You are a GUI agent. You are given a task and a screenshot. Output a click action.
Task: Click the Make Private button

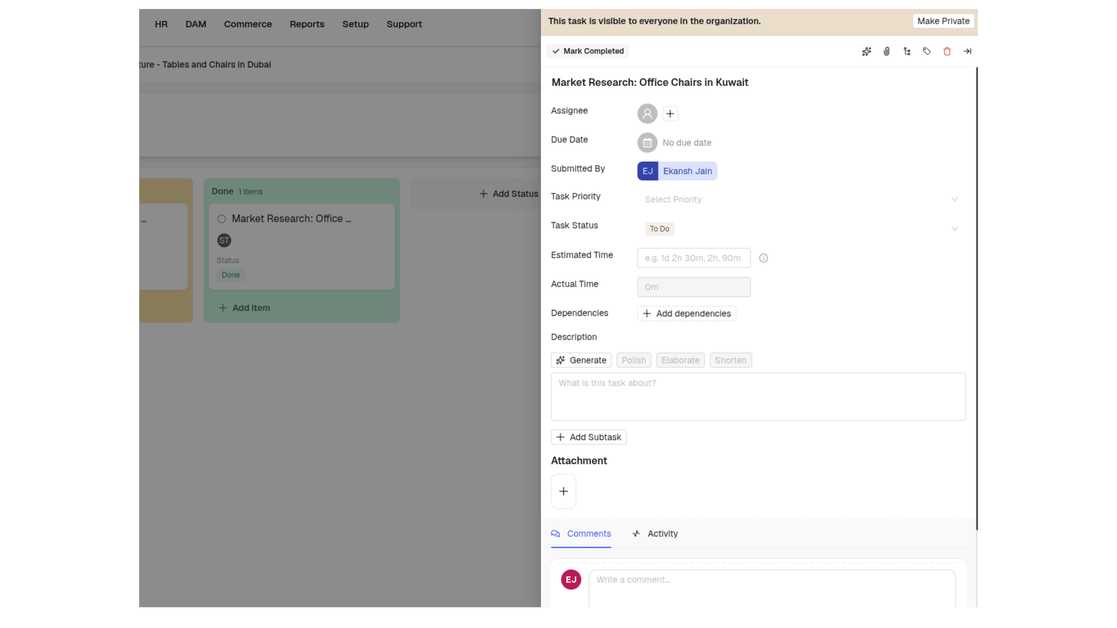coord(943,21)
